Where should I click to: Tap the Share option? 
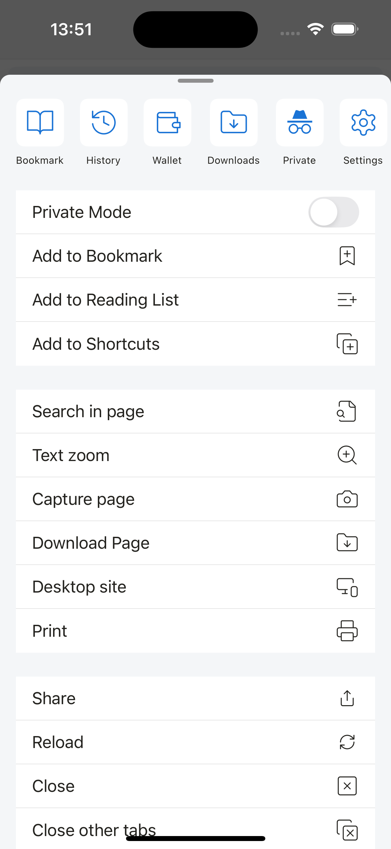(195, 698)
